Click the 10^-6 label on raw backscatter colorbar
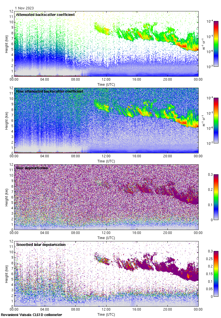The width and height of the screenshot is (221, 318). click(209, 128)
